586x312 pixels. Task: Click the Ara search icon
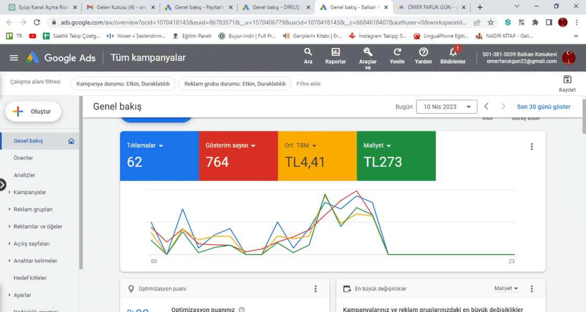(x=308, y=52)
